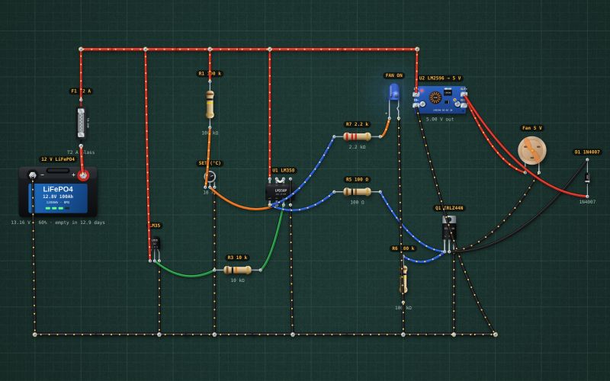610x381 pixels.
Task: Select the LM2596 buck converter module
Action: pos(440,100)
